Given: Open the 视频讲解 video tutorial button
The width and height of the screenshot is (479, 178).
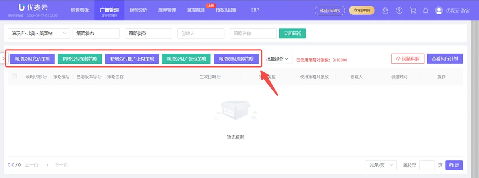Looking at the screenshot, I should 407,59.
